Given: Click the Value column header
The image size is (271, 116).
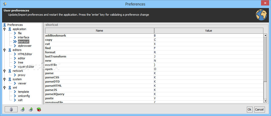Looking at the screenshot, I should point(209,31).
